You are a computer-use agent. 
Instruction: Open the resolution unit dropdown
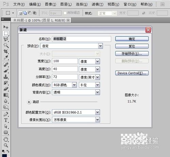tap(89, 77)
